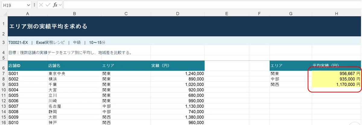Select average cell 1,170,000 円
Screen dimensions: 362x125
pyautogui.click(x=337, y=84)
